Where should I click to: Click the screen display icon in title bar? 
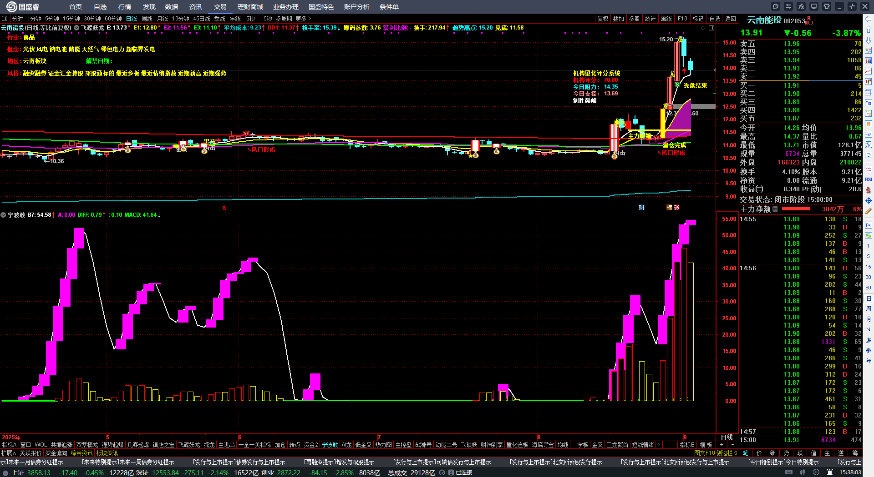pyautogui.click(x=814, y=6)
